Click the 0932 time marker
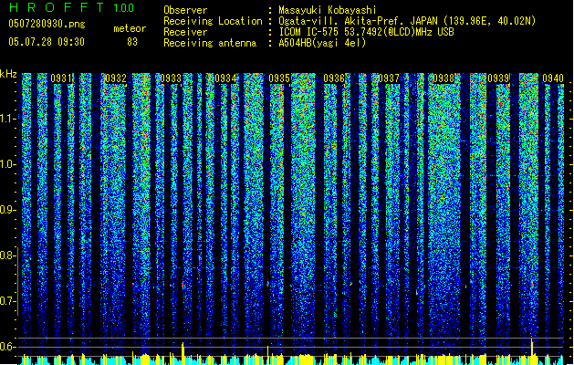This screenshot has height=365, width=574. pyautogui.click(x=116, y=78)
